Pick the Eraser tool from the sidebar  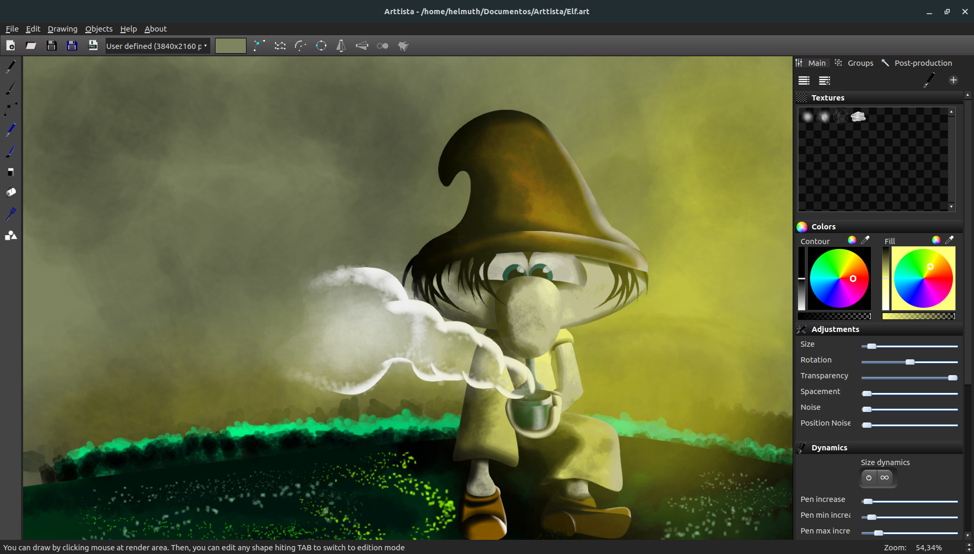point(9,172)
